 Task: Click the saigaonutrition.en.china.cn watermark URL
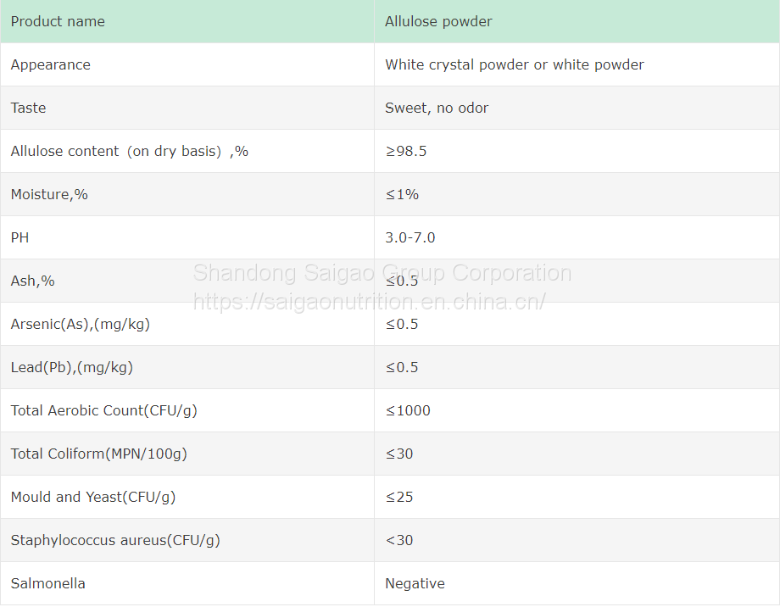point(370,301)
